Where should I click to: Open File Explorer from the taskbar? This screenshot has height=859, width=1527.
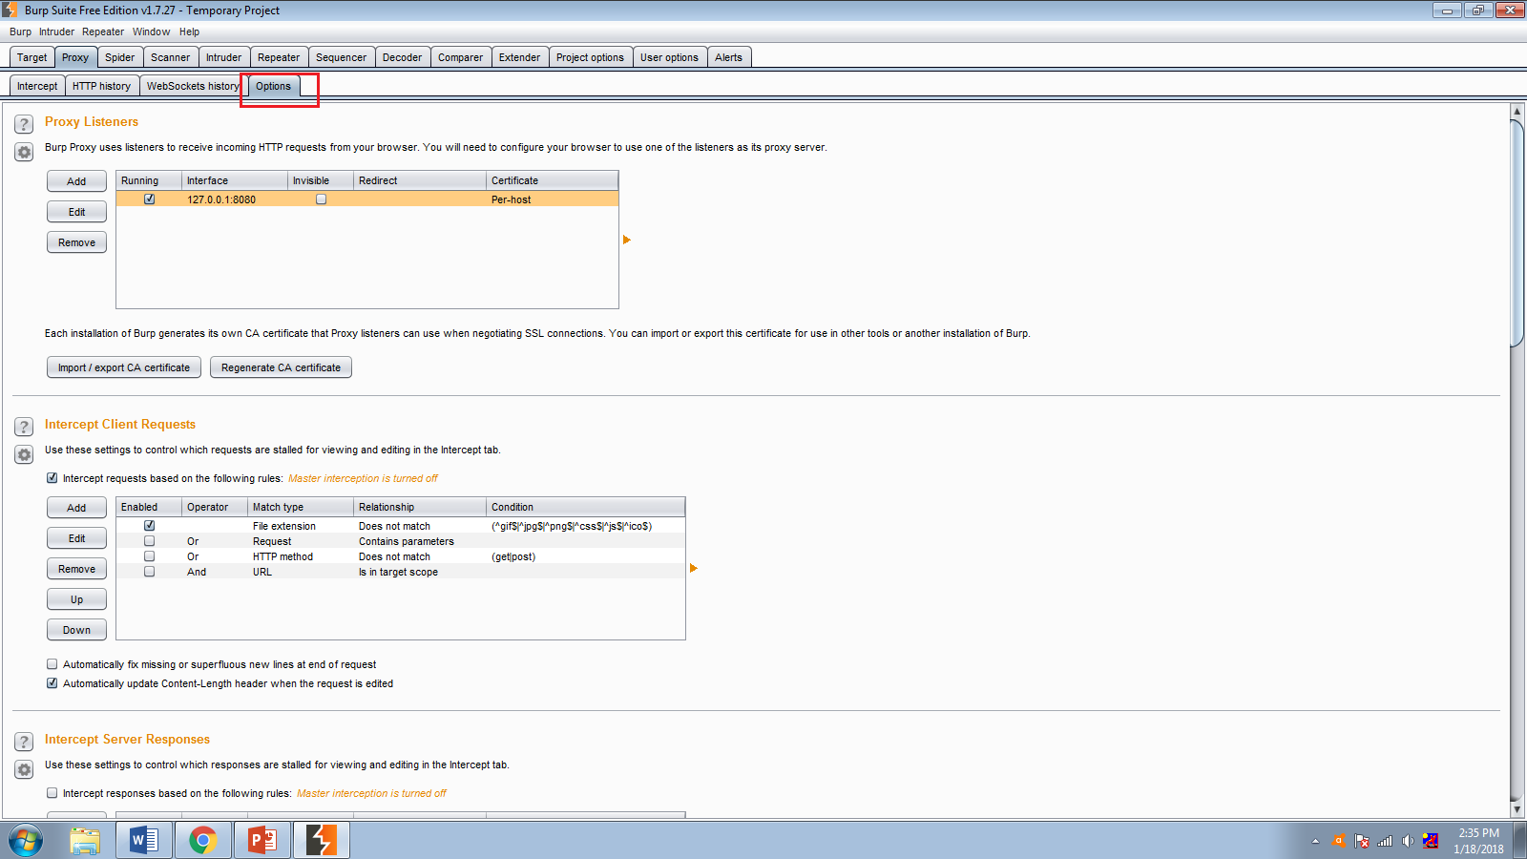(x=85, y=841)
